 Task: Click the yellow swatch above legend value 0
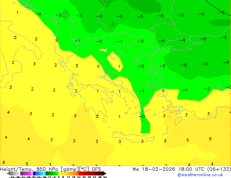[x=60, y=173]
